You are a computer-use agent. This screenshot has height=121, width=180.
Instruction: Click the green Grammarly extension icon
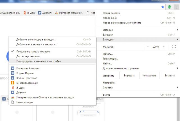pos(169,7)
